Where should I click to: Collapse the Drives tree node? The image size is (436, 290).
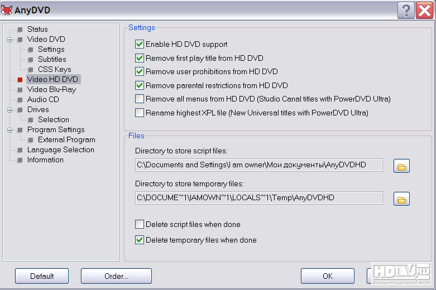[9, 110]
